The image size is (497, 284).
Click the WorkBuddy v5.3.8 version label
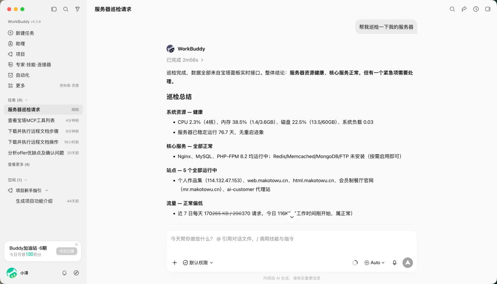(24, 22)
